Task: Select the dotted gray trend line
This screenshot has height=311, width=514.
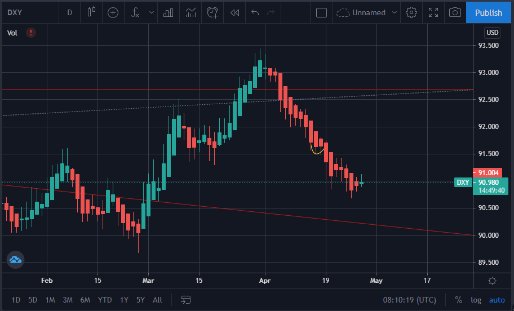Action: (237, 103)
